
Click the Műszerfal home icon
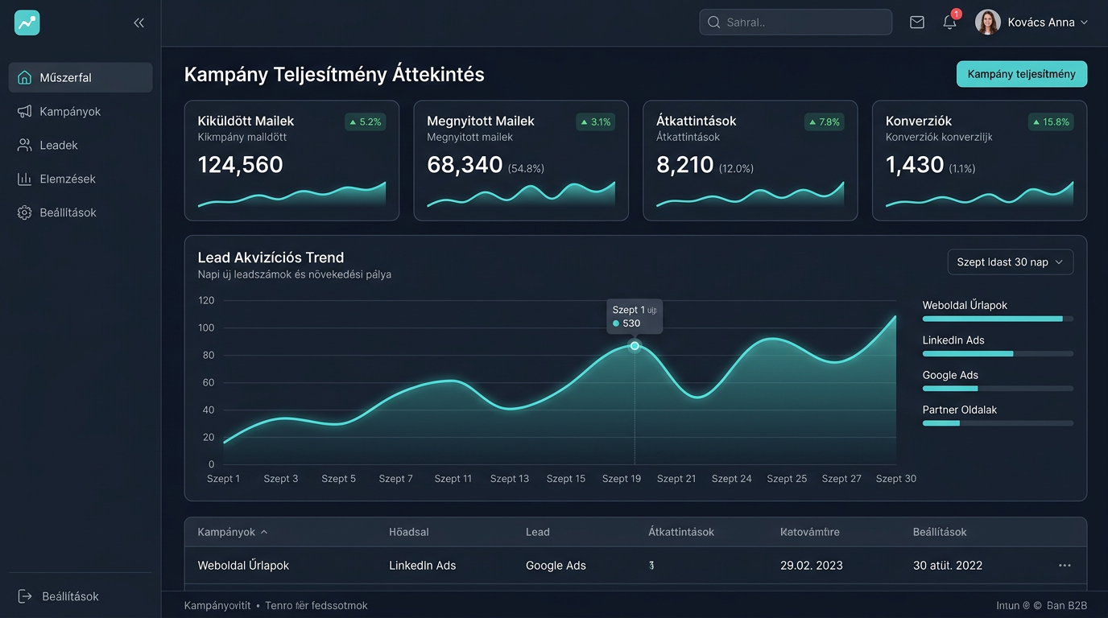click(x=25, y=78)
